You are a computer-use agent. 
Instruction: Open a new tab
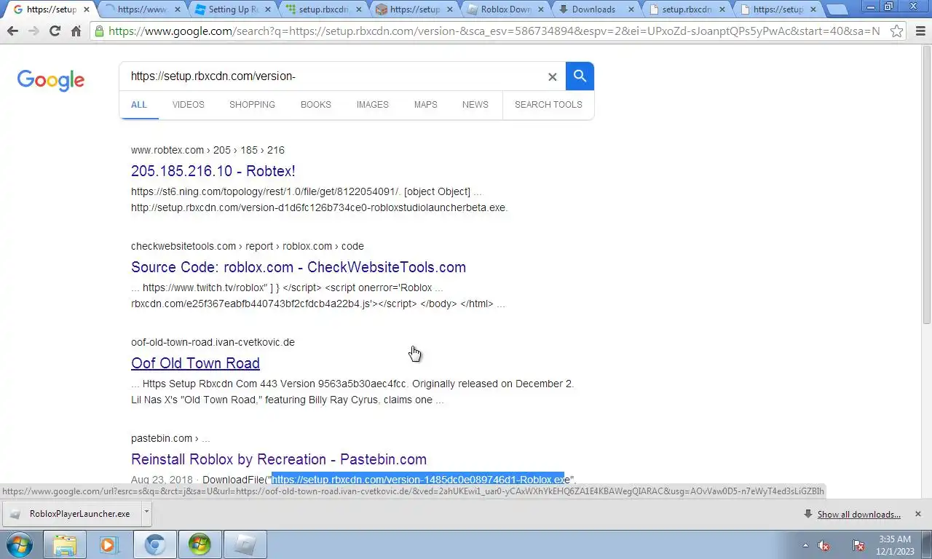(x=837, y=9)
